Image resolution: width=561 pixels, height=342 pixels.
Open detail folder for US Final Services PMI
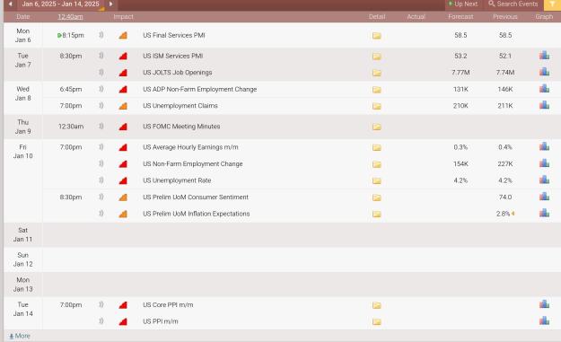tap(377, 35)
